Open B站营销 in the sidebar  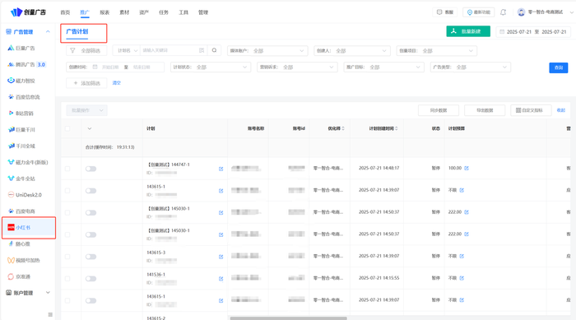pos(21,114)
